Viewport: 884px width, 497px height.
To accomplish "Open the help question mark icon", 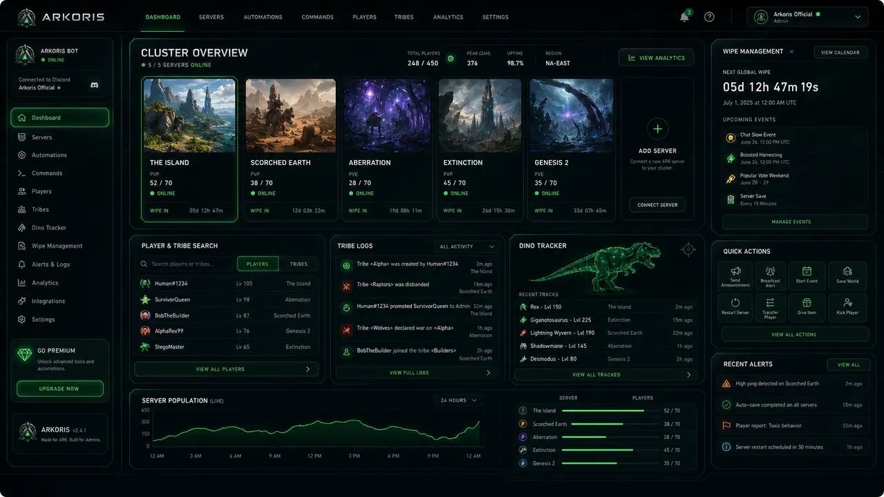I will point(709,17).
